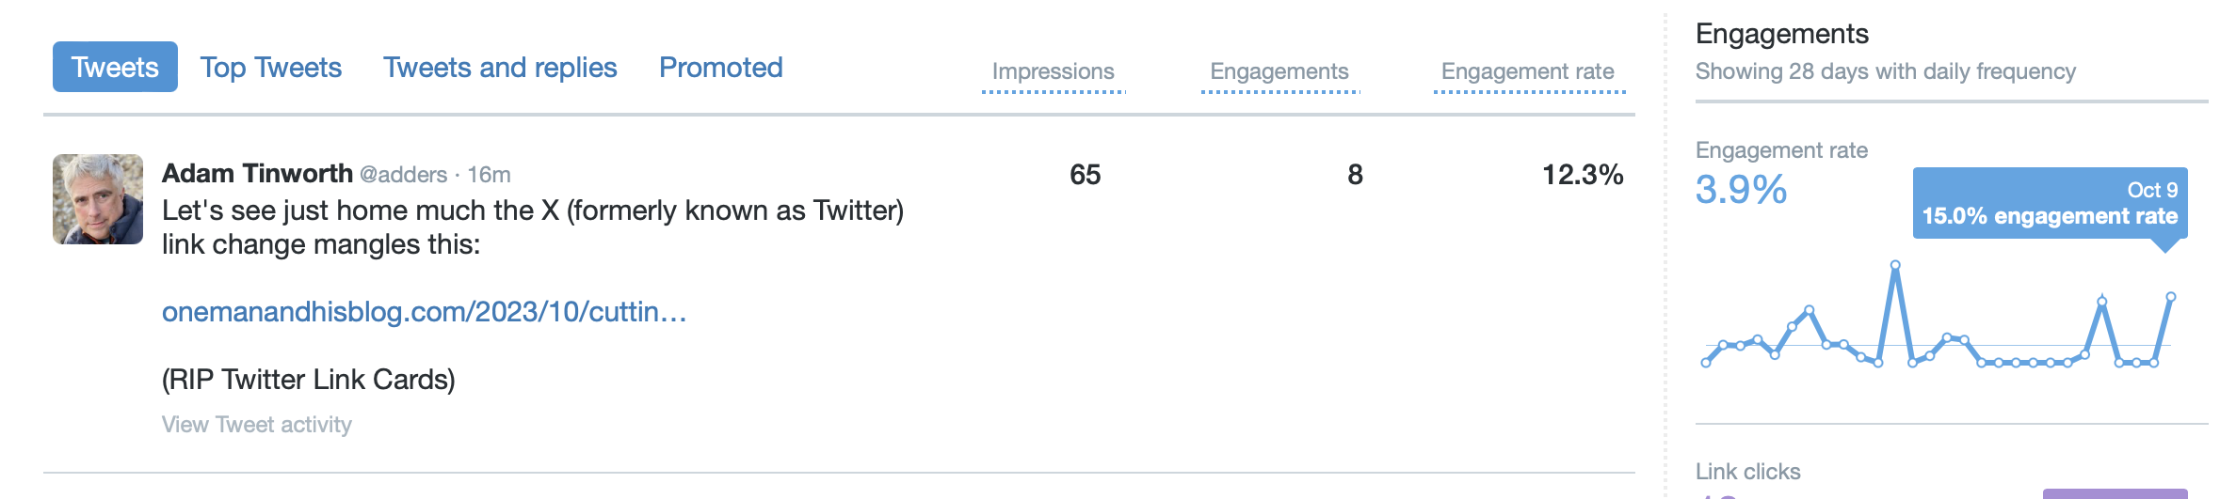Click the Engagement rate column header
This screenshot has height=499, width=2236.
(1527, 71)
